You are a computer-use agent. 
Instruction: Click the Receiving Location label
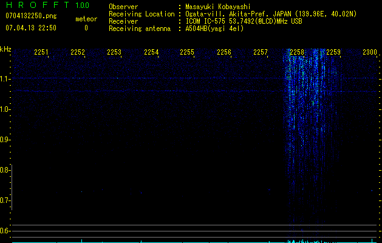click(x=142, y=14)
